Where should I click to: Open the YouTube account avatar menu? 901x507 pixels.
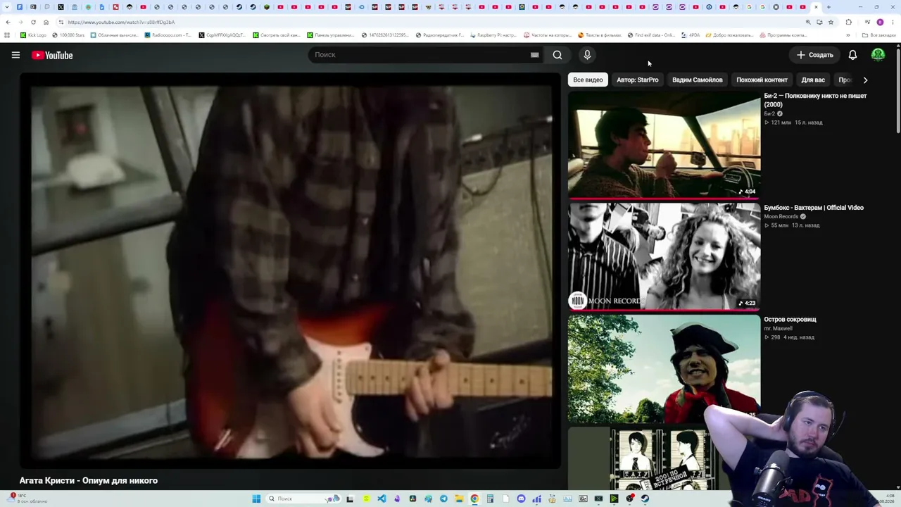(x=878, y=55)
